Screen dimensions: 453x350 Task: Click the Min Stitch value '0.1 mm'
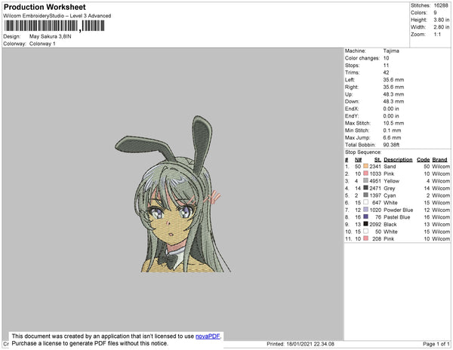point(393,130)
